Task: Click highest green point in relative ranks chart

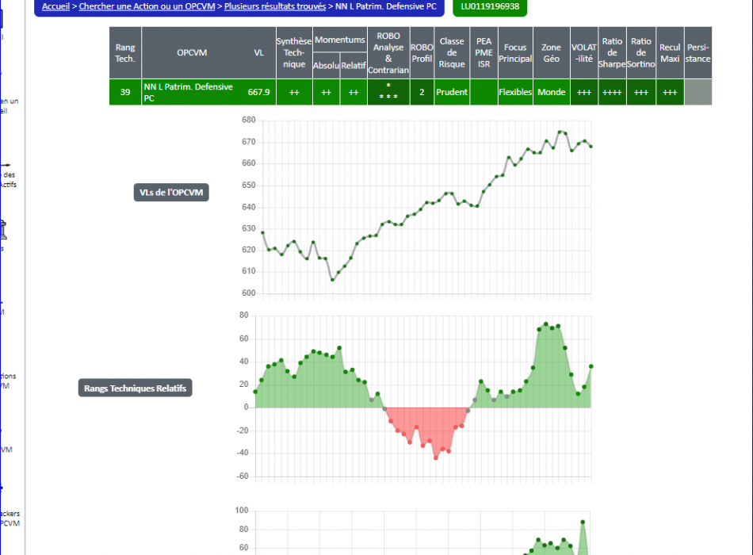Action: point(545,324)
